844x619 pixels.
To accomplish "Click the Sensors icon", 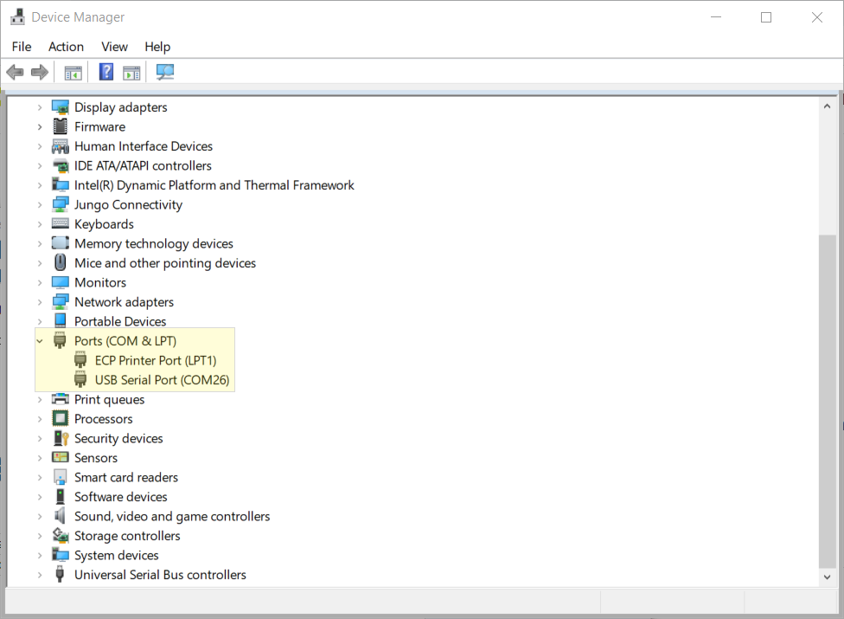I will (61, 457).
